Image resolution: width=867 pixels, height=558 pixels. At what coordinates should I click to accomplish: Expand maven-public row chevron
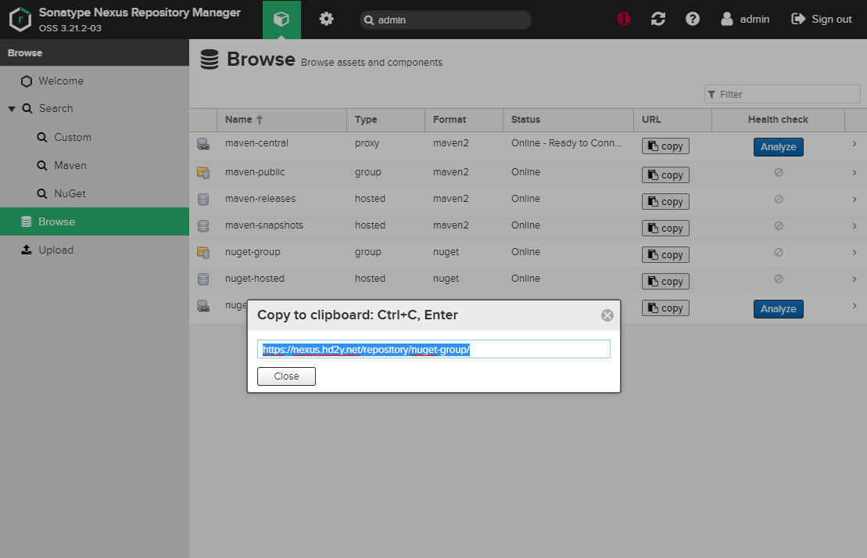[854, 173]
